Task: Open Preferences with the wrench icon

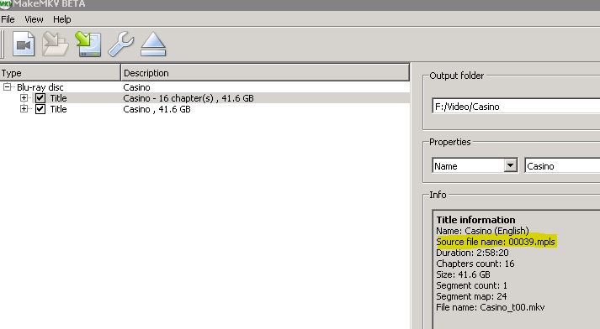Action: [121, 44]
